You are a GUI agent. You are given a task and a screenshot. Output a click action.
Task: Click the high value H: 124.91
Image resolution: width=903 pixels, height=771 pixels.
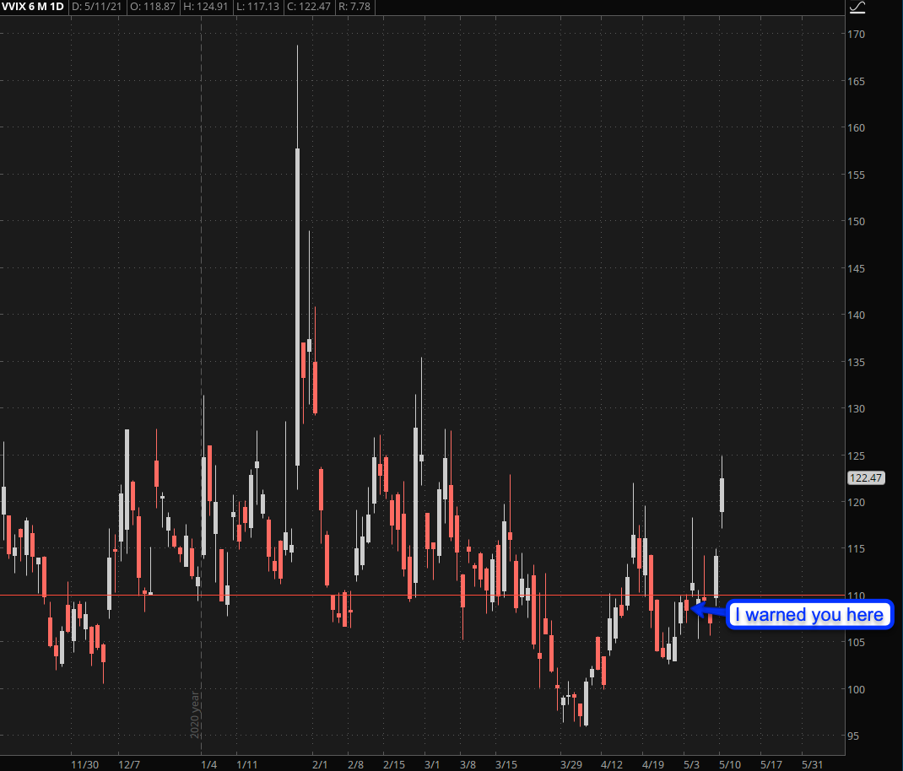click(x=206, y=7)
